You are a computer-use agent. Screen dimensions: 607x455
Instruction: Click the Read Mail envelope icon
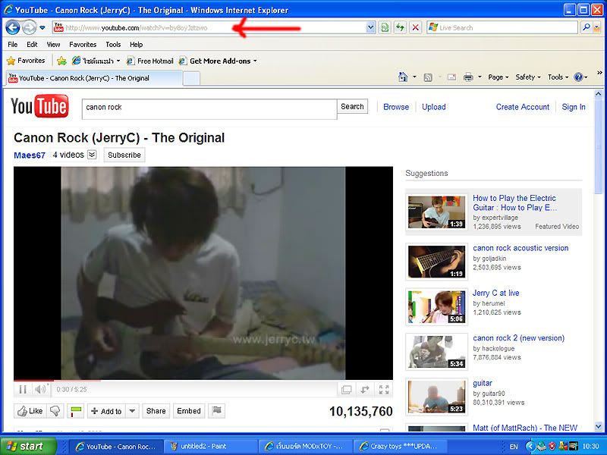[x=451, y=77]
